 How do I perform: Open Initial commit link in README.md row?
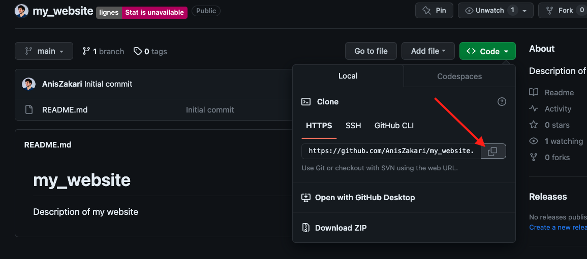[x=210, y=109]
